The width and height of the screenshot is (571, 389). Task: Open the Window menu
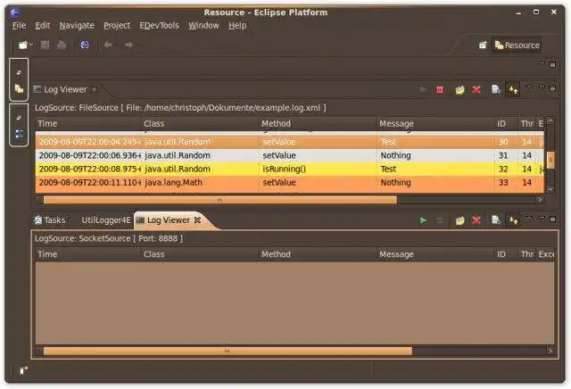[203, 26]
